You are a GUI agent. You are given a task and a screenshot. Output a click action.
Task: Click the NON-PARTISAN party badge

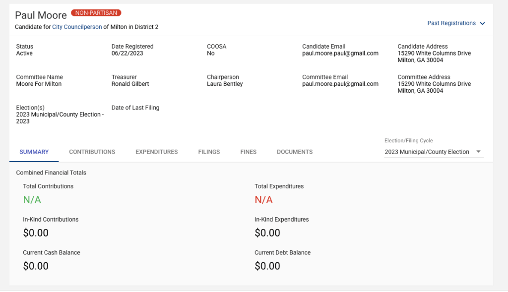(96, 13)
